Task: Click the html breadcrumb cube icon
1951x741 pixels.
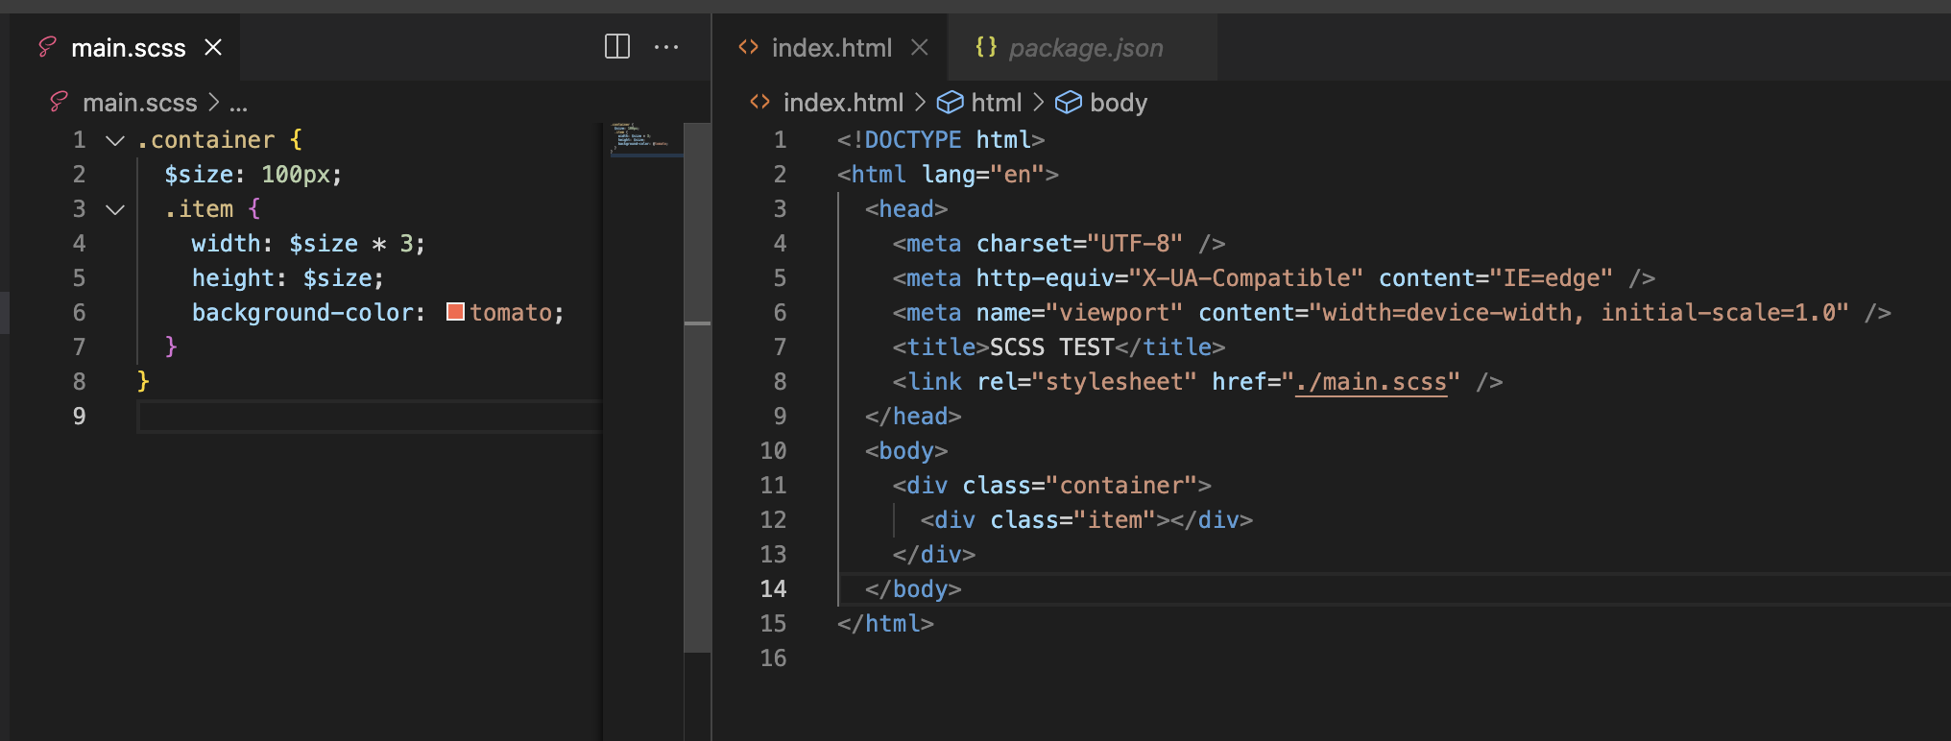Action: (950, 103)
